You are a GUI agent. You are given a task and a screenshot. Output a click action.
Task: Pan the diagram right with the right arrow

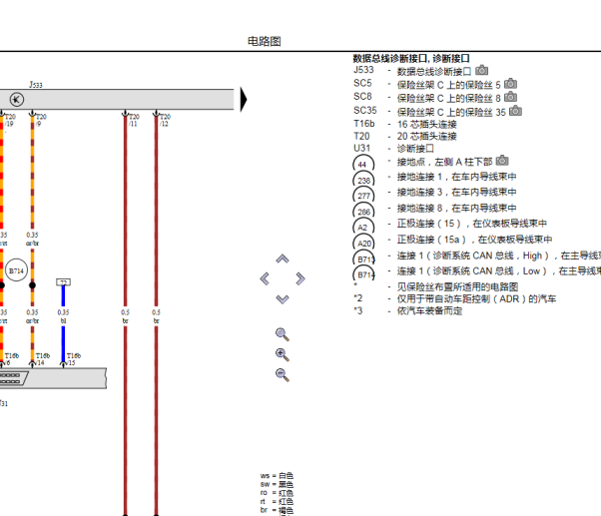[300, 278]
